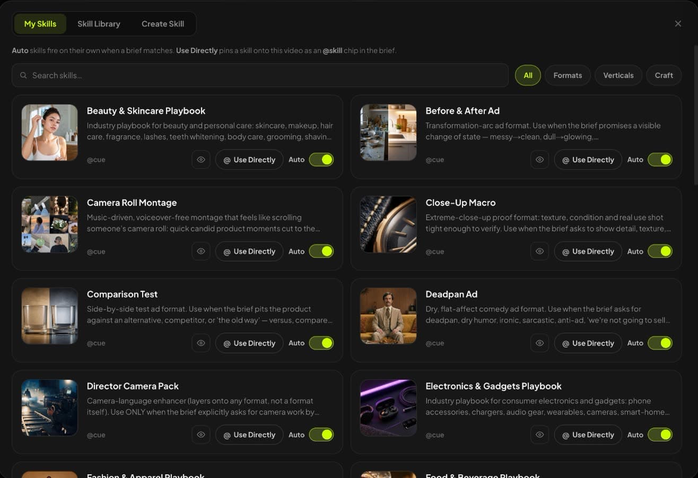Filter skills by Craft
The width and height of the screenshot is (698, 478).
click(x=664, y=75)
